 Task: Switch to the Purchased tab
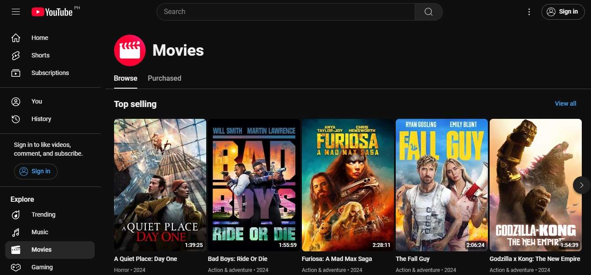tap(165, 78)
